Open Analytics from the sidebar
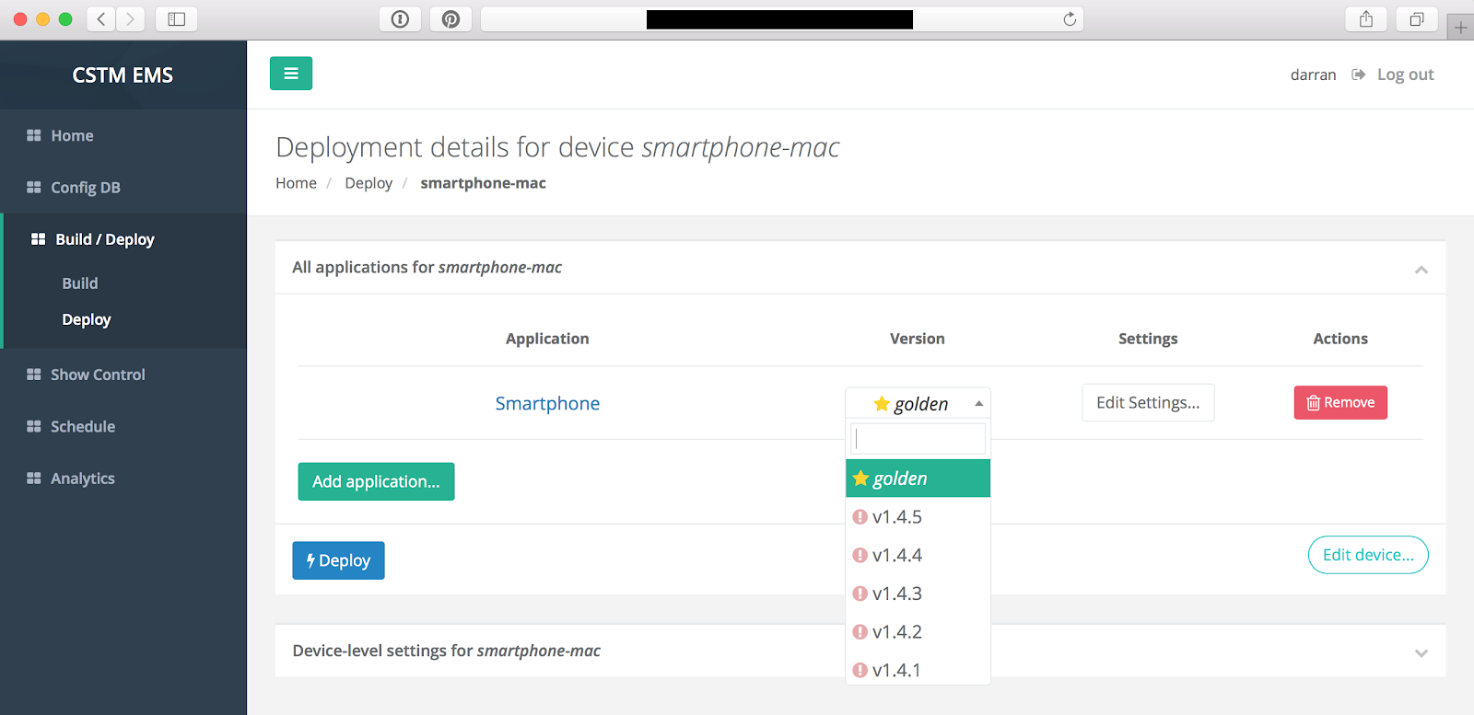This screenshot has width=1474, height=715. click(83, 479)
